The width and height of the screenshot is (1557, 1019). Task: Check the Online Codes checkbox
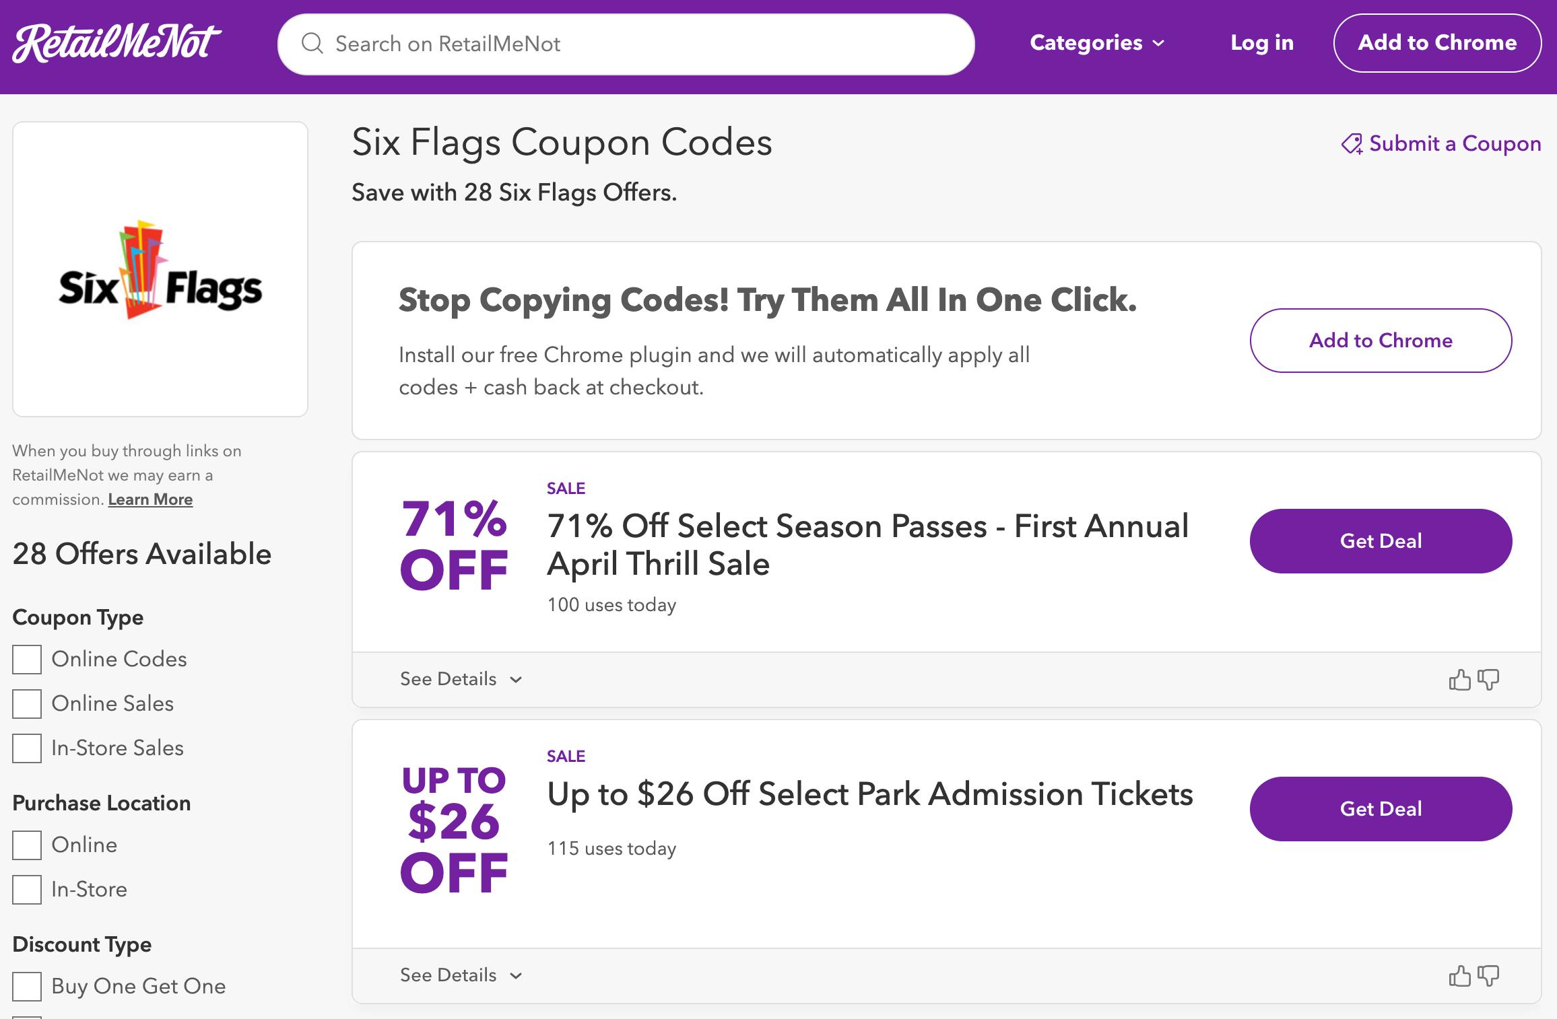tap(27, 660)
